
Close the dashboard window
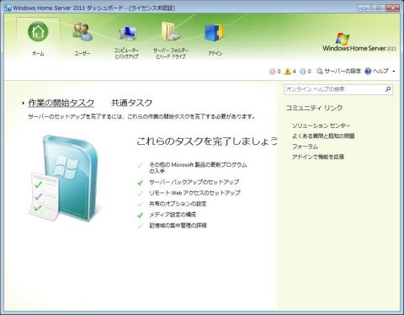click(392, 8)
